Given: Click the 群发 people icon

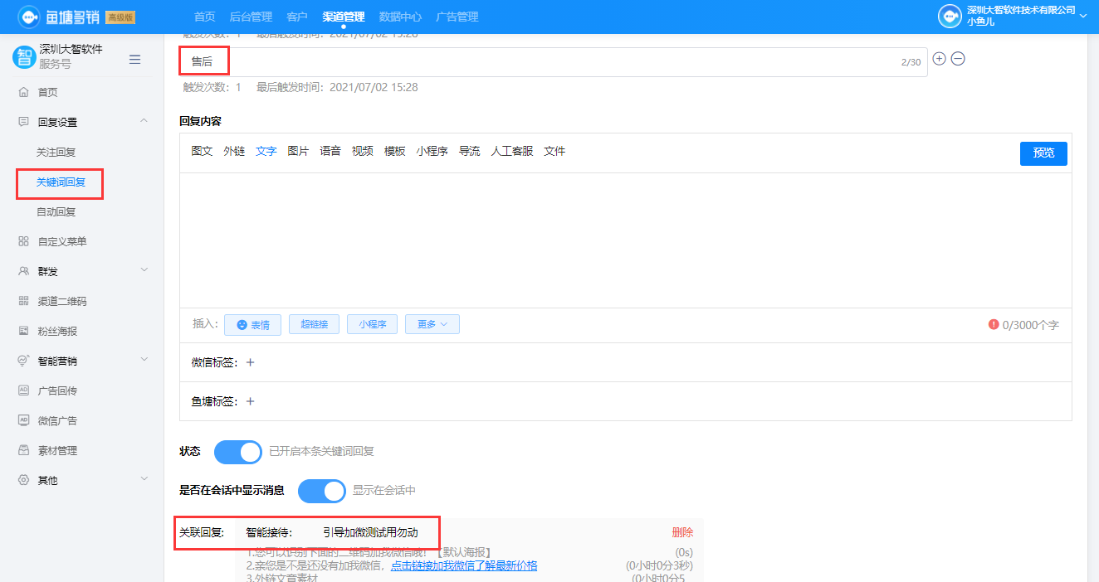Looking at the screenshot, I should (23, 271).
